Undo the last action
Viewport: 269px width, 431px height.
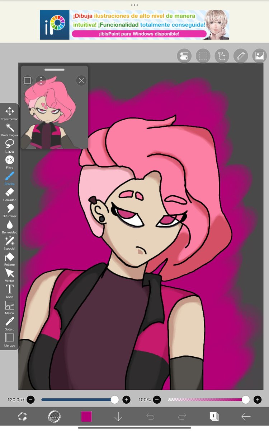point(150,417)
